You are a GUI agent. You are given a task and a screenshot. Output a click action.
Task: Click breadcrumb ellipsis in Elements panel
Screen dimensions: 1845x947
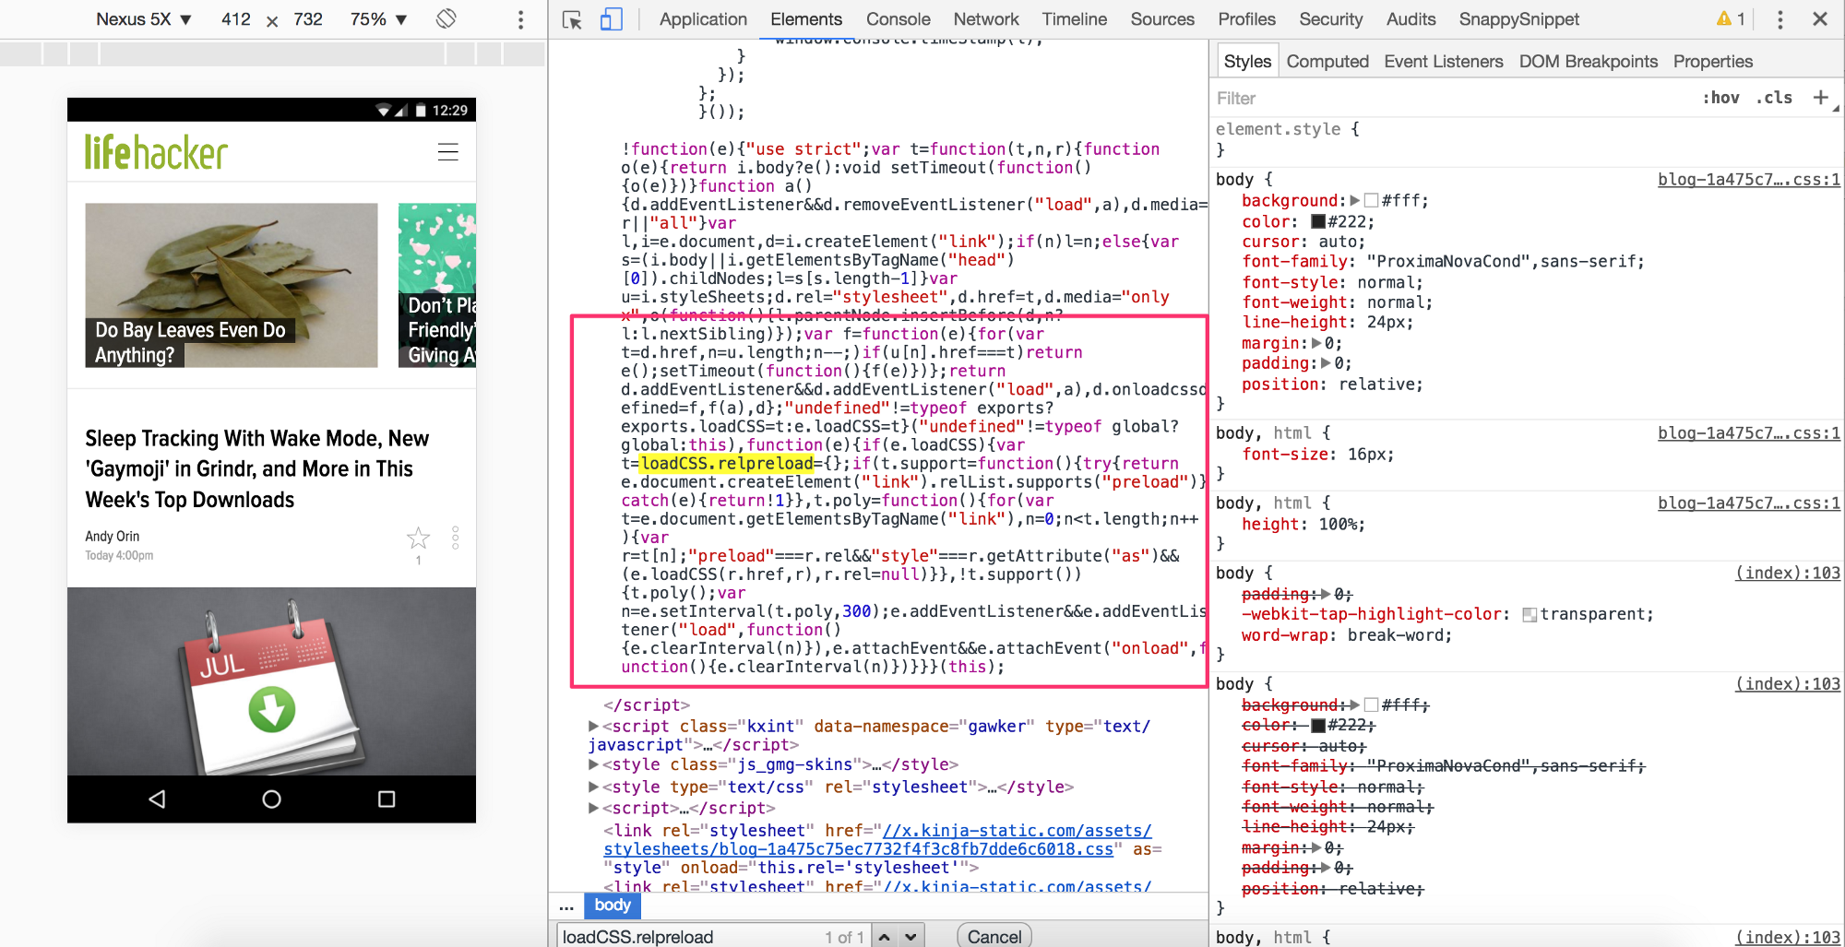566,906
